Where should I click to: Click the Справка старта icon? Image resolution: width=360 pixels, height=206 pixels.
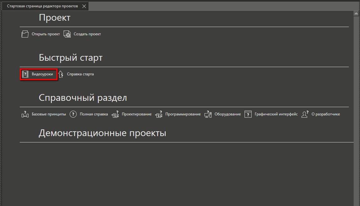[x=61, y=74]
